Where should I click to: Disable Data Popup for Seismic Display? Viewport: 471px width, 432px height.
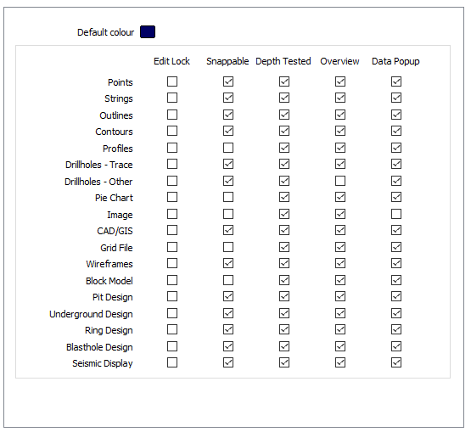(x=396, y=362)
